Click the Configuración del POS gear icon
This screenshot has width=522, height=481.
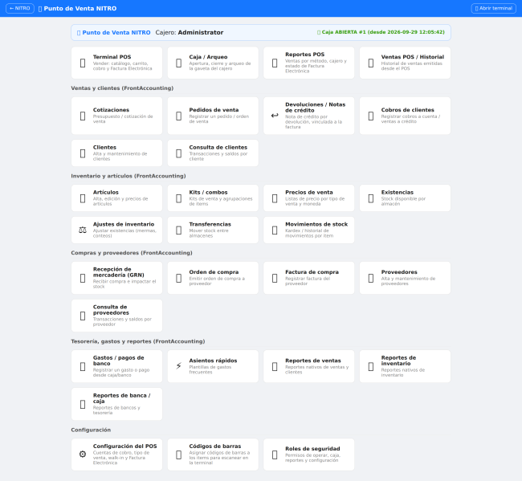(x=83, y=454)
